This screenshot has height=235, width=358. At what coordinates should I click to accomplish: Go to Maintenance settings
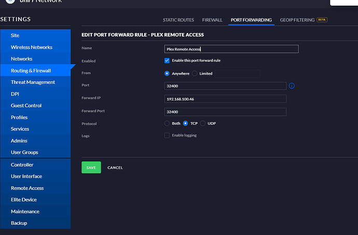tap(35, 212)
